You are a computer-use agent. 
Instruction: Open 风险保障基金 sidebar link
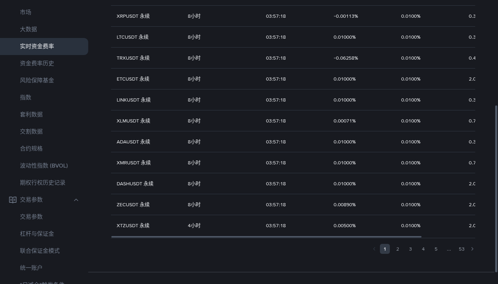(37, 80)
